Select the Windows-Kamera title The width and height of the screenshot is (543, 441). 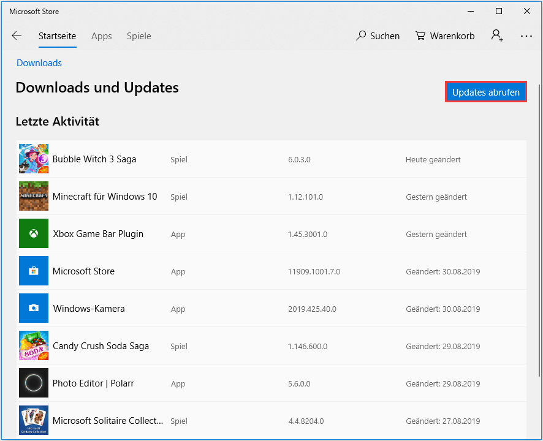click(89, 309)
